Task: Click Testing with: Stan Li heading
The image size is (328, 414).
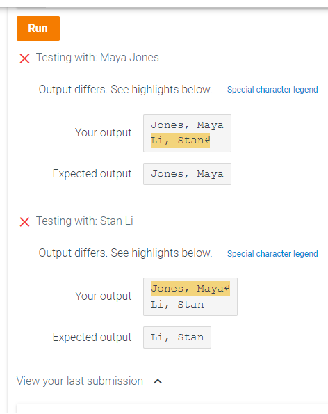Action: pyautogui.click(x=84, y=221)
